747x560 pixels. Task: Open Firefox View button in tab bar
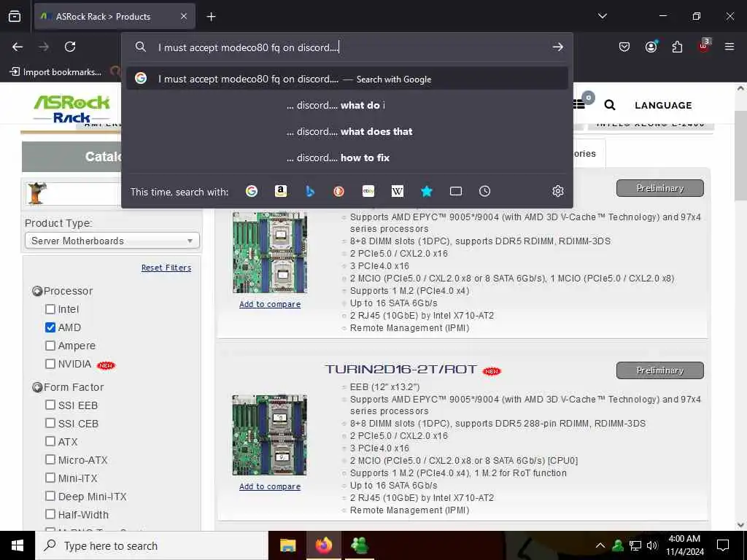tap(15, 16)
